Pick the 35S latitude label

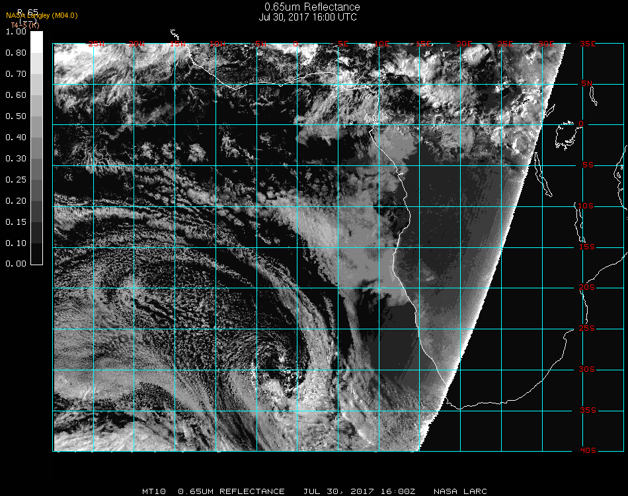(x=588, y=410)
